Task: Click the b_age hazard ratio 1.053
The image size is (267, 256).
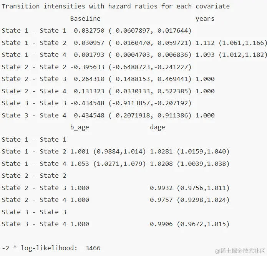Action: coord(79,164)
